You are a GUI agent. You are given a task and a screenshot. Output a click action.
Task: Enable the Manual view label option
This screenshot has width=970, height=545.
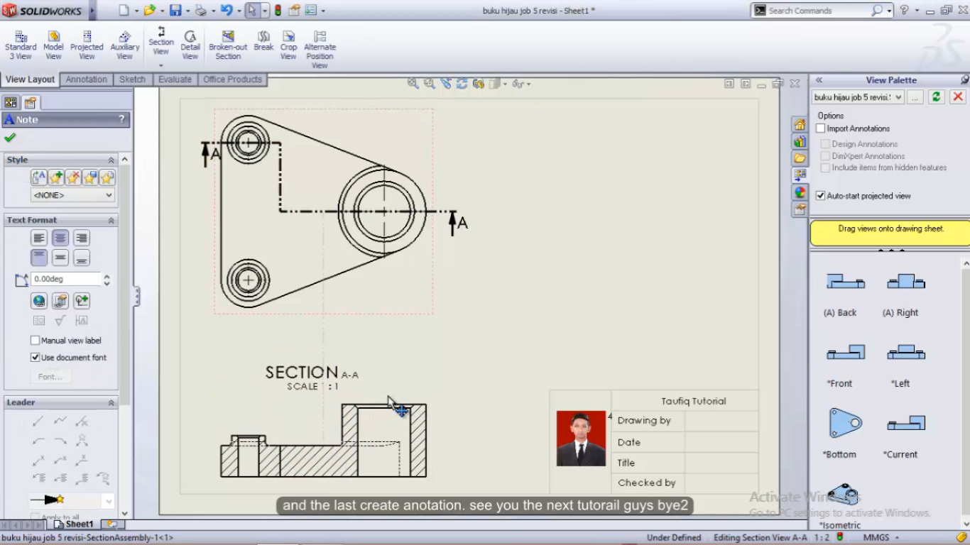click(x=35, y=340)
